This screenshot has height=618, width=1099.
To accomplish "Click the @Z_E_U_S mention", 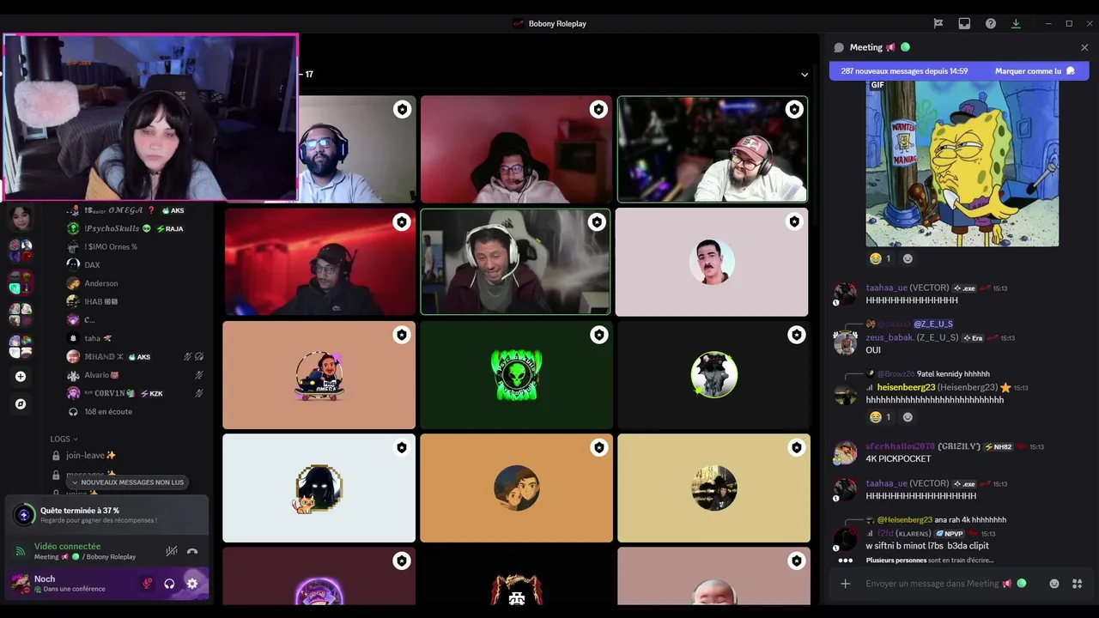I will (x=933, y=324).
